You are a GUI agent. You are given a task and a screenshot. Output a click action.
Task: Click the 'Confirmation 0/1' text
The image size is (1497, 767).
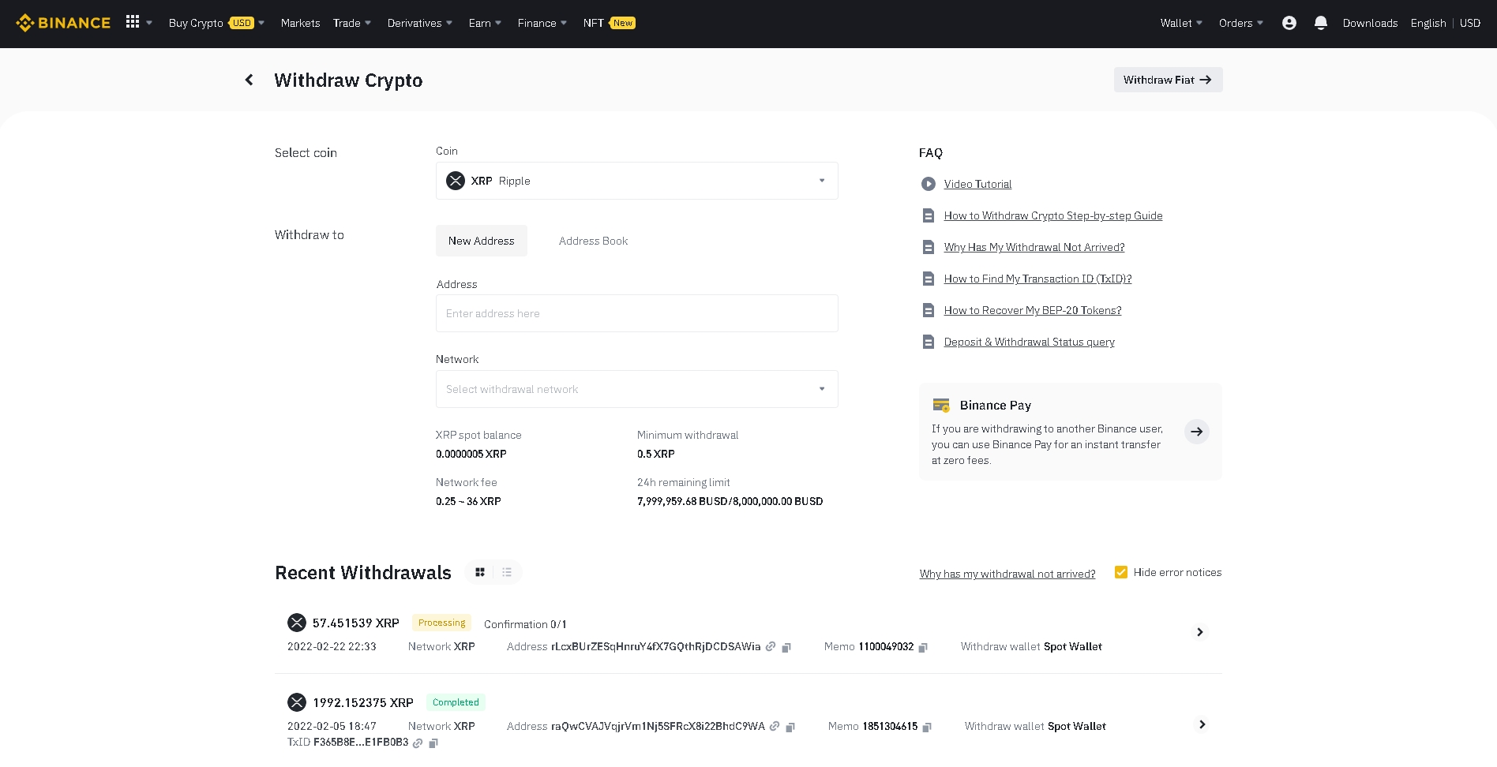[x=525, y=624]
